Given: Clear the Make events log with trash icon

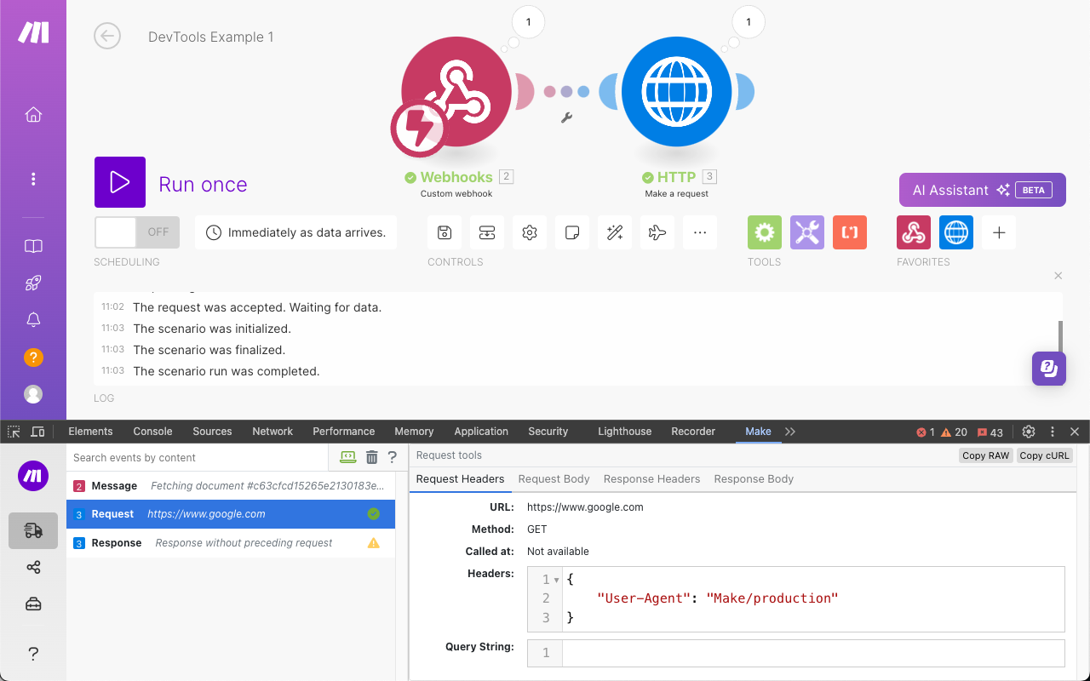Looking at the screenshot, I should click(370, 456).
